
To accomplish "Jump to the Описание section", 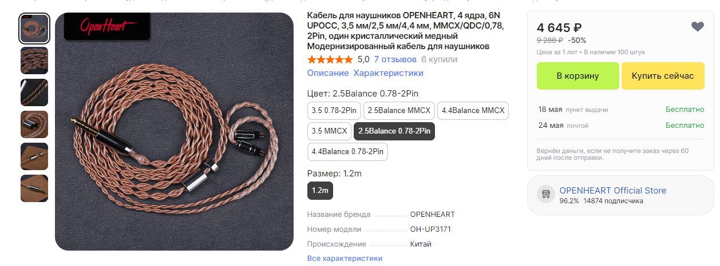I will pos(328,73).
